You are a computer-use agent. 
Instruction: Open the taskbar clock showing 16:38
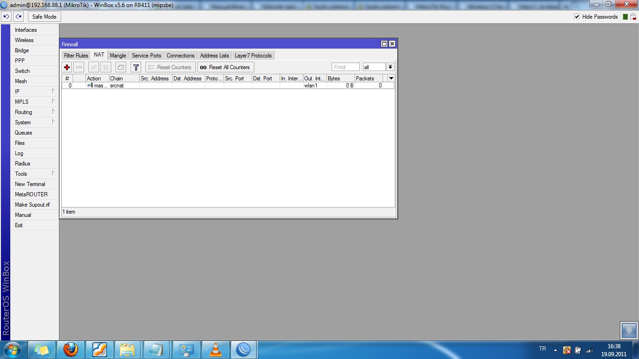pyautogui.click(x=614, y=350)
